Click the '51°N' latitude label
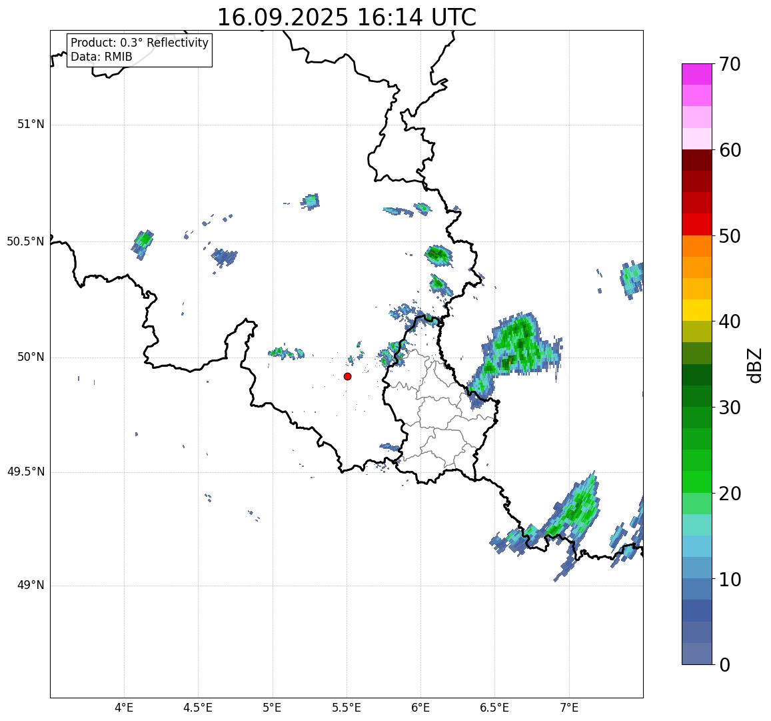 click(x=31, y=125)
